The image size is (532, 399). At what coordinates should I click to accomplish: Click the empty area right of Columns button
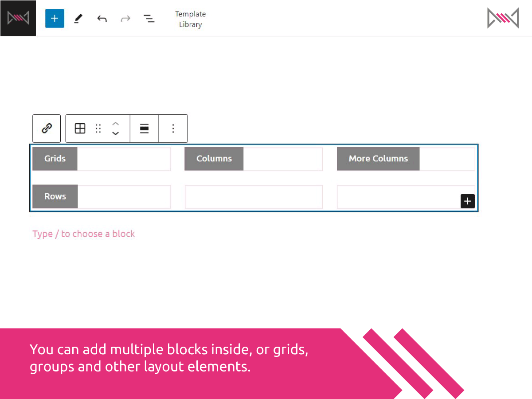coord(283,159)
